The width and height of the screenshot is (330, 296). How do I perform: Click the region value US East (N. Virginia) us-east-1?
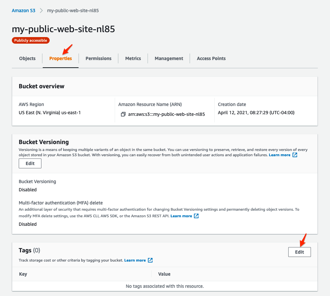click(50, 113)
